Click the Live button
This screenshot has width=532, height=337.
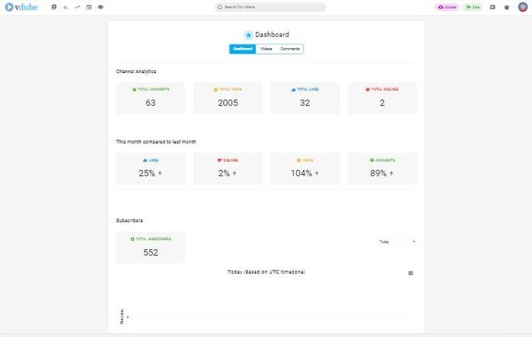(473, 7)
